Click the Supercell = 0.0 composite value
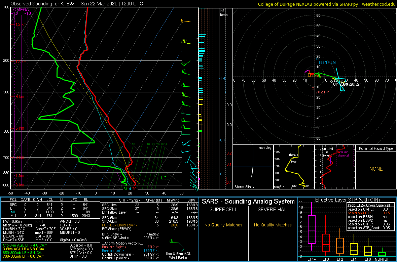This screenshot has height=262, width=397. [81, 245]
